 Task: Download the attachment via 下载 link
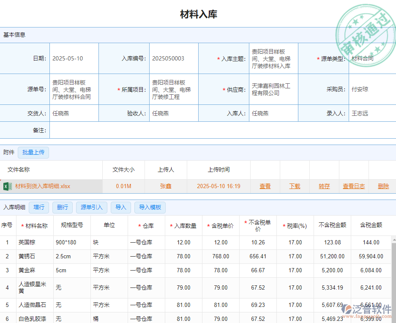(295, 186)
